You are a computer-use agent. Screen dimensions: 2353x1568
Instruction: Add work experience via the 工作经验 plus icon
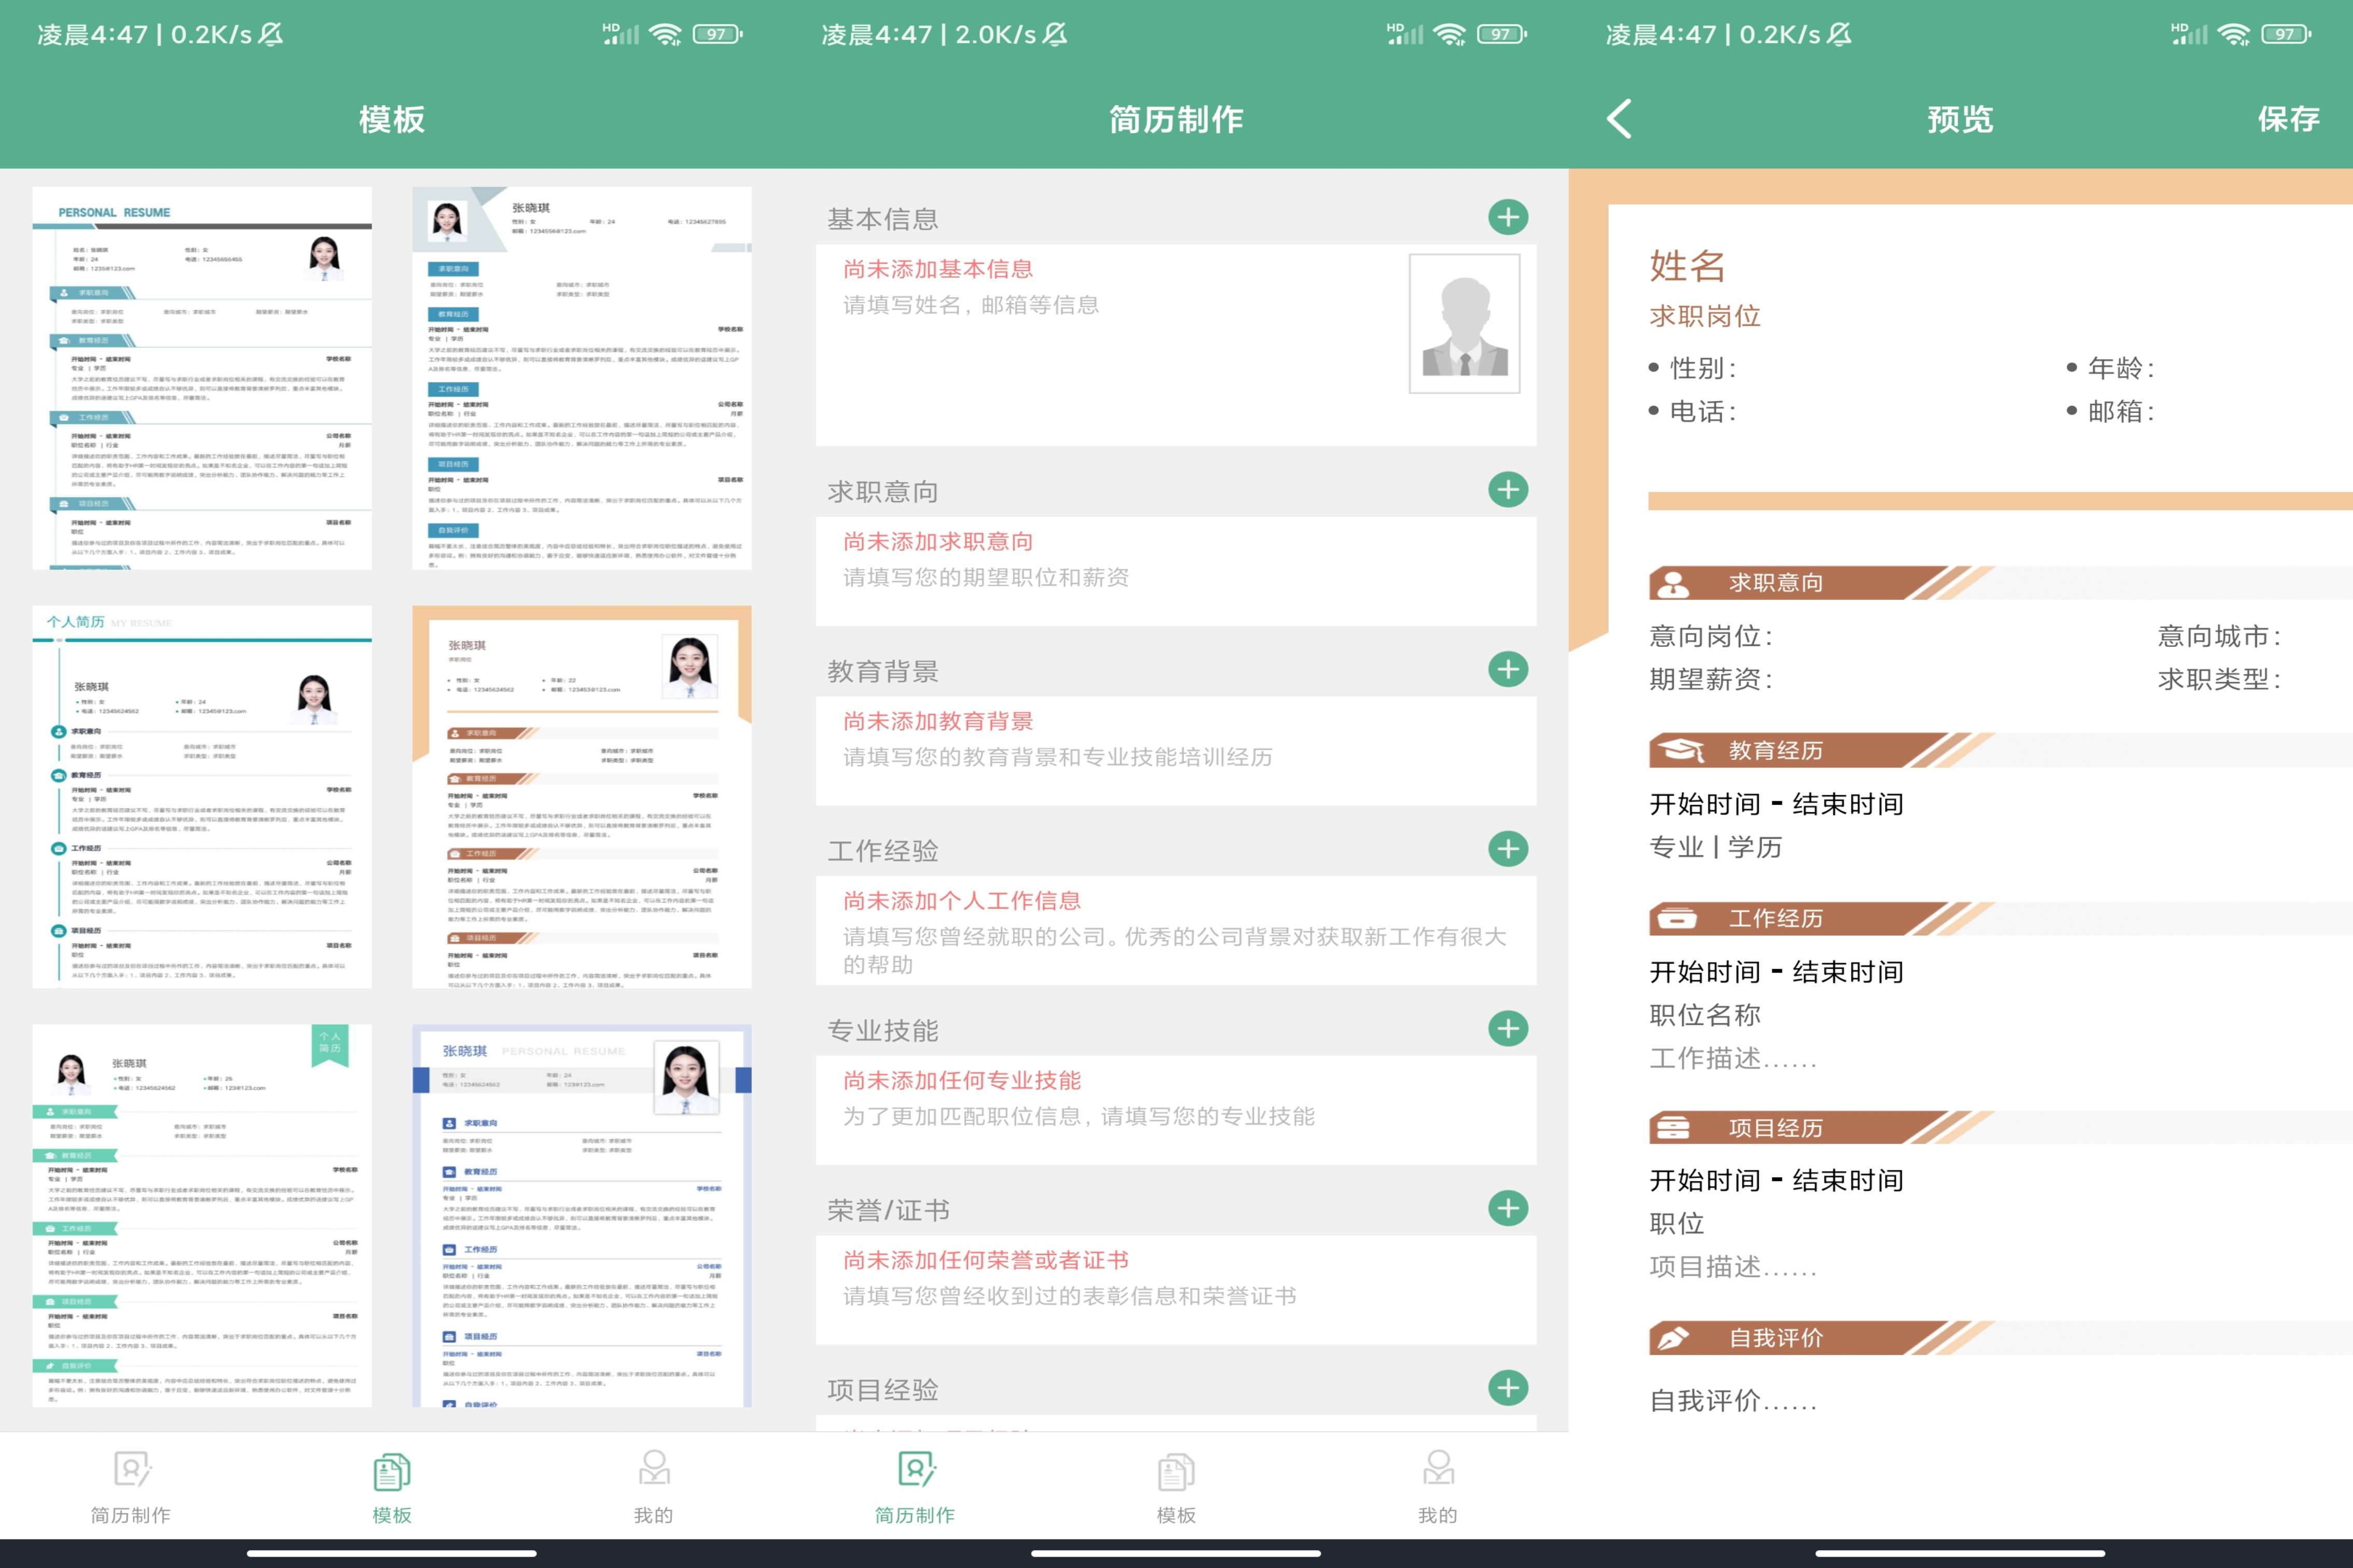point(1507,849)
